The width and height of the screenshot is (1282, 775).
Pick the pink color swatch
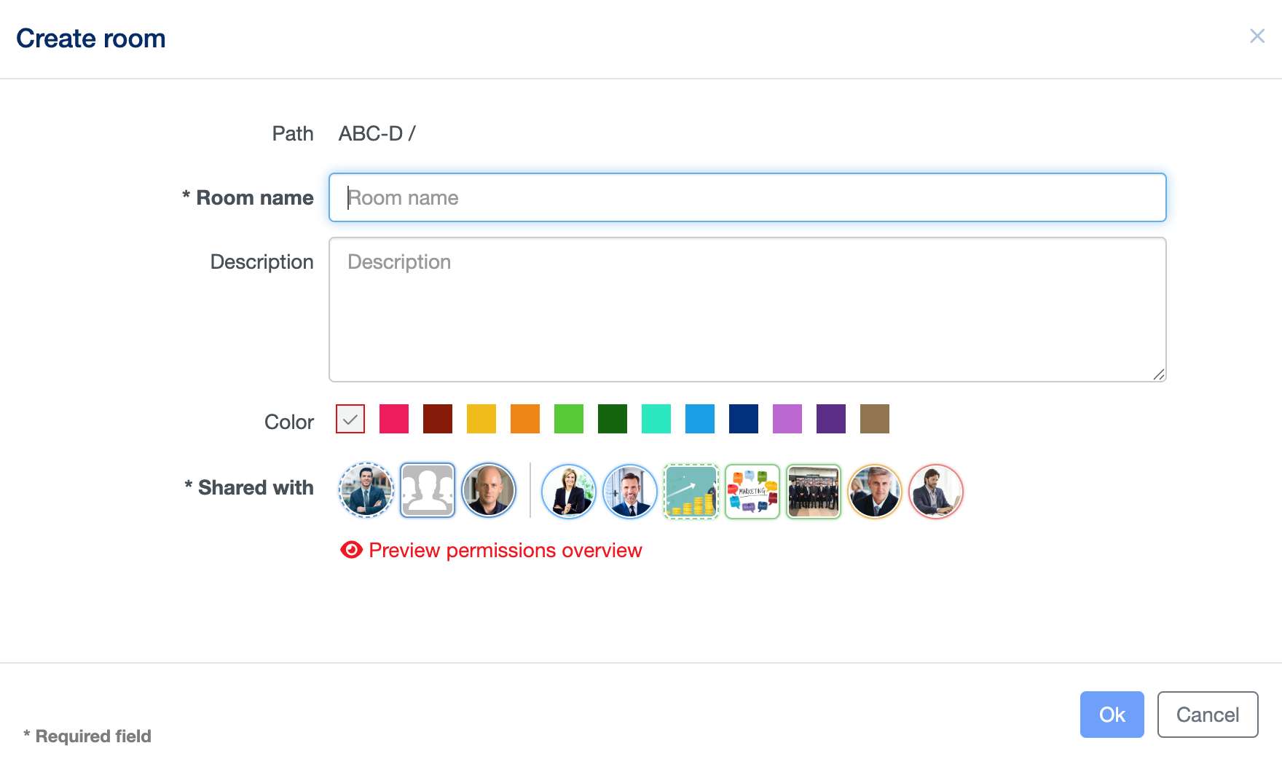click(394, 419)
